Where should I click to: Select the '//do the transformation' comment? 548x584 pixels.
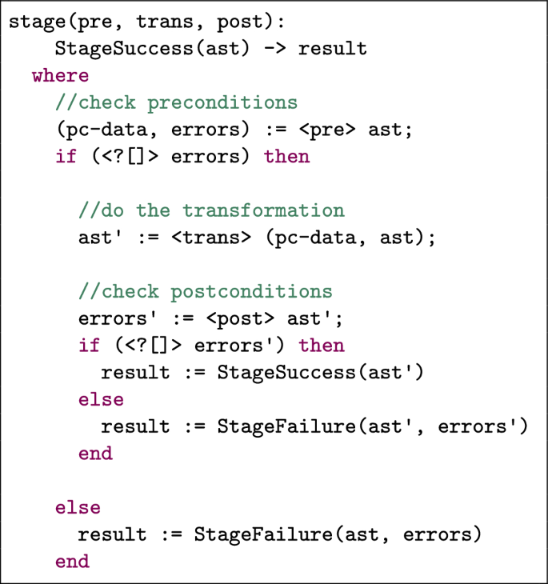(x=211, y=210)
